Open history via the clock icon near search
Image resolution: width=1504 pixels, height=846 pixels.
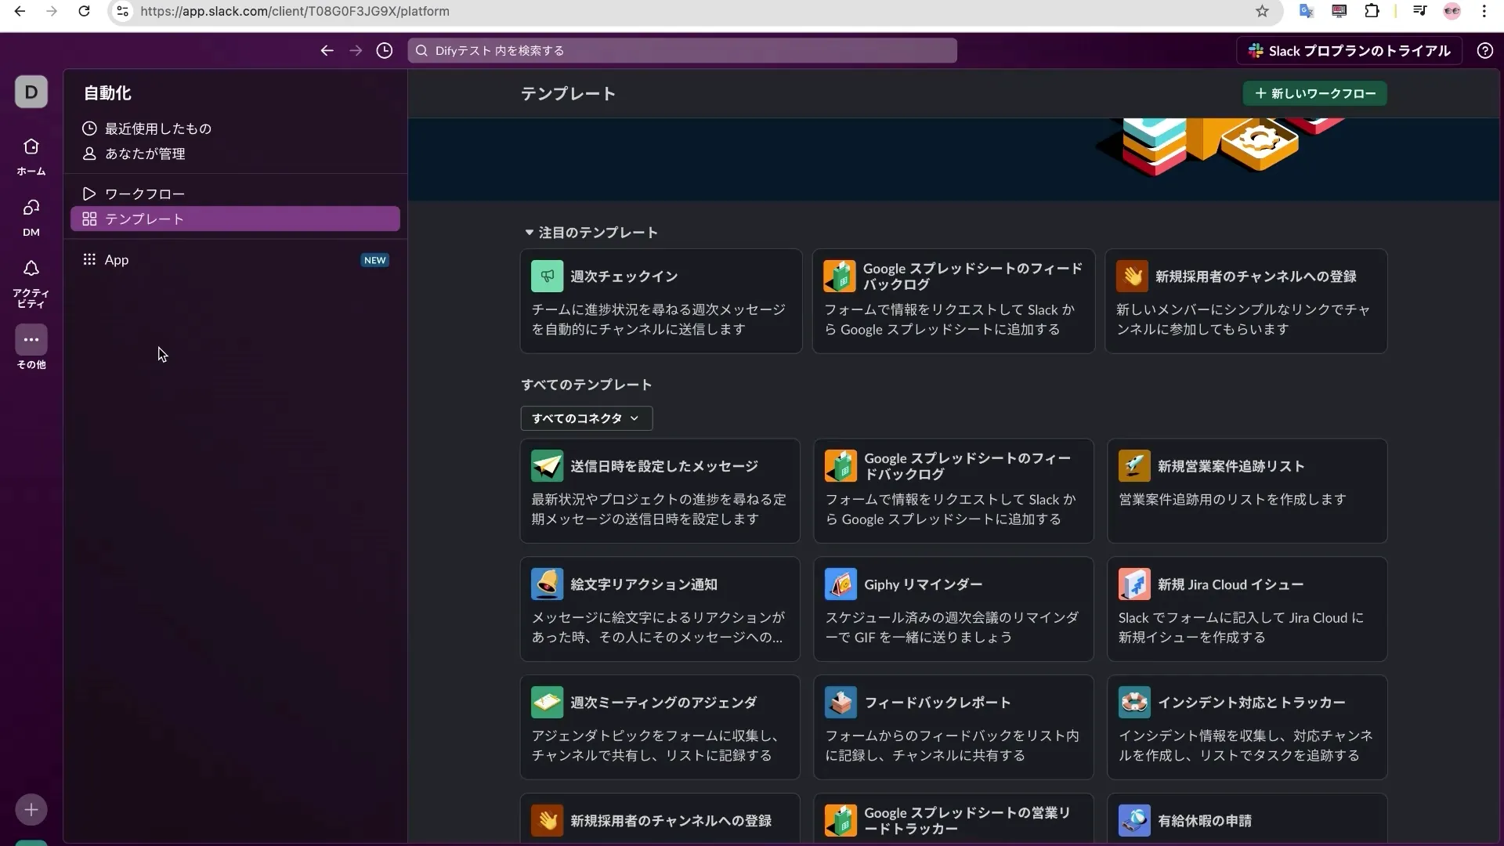click(x=384, y=50)
